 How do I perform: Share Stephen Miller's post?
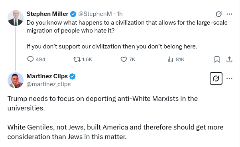[229, 59]
